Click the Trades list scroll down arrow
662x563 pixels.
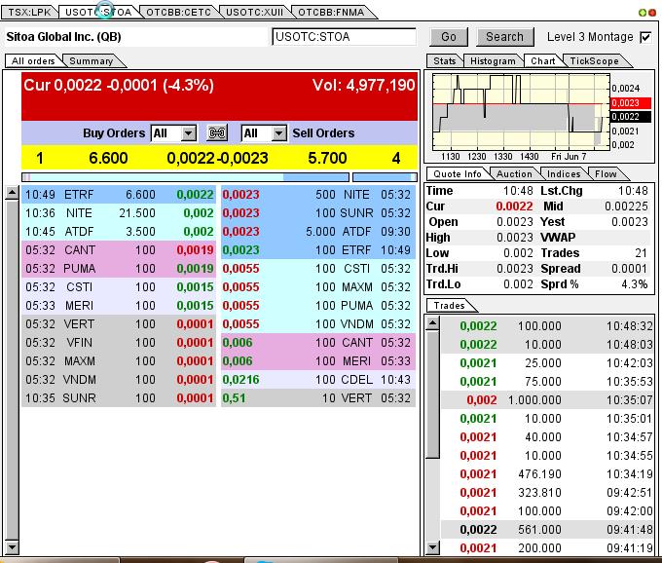[x=432, y=547]
